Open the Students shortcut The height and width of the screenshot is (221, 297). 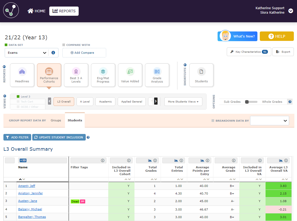[201, 75]
